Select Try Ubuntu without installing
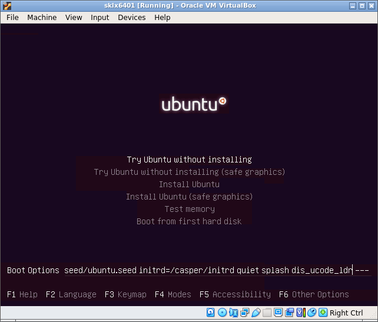This screenshot has width=378, height=322. (x=189, y=160)
